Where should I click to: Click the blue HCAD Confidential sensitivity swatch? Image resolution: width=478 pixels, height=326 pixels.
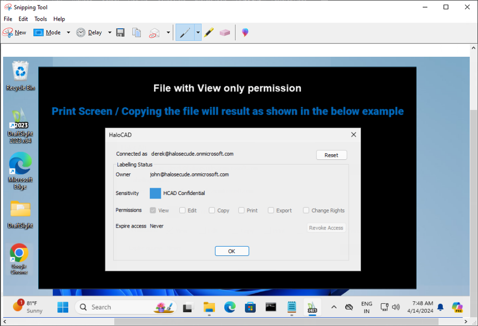pos(156,193)
